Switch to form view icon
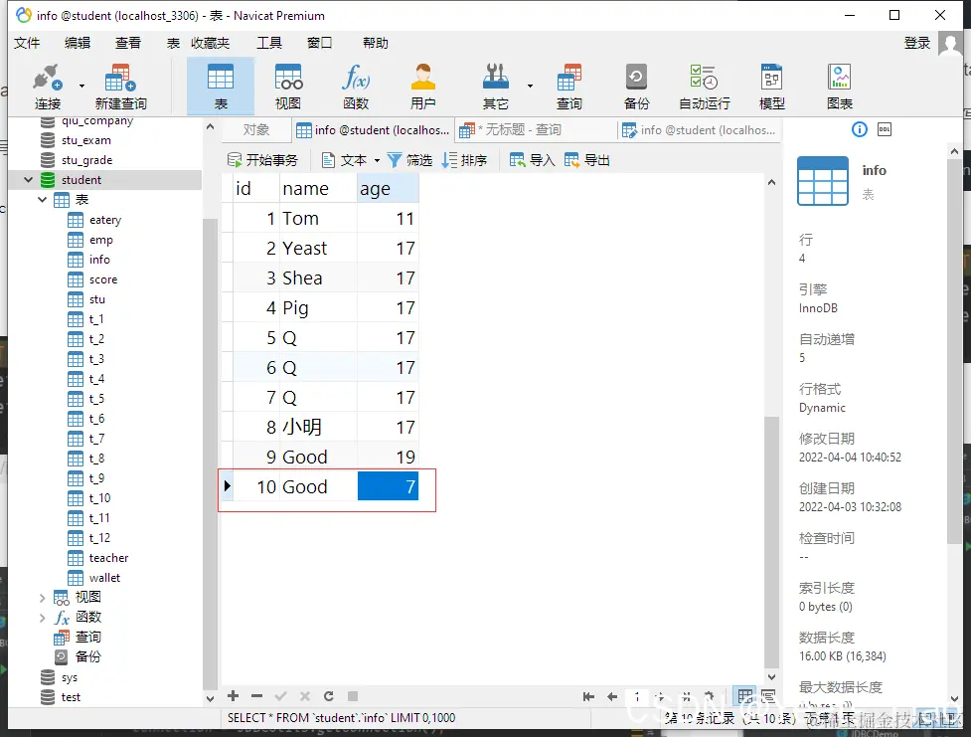The image size is (971, 737). click(768, 696)
